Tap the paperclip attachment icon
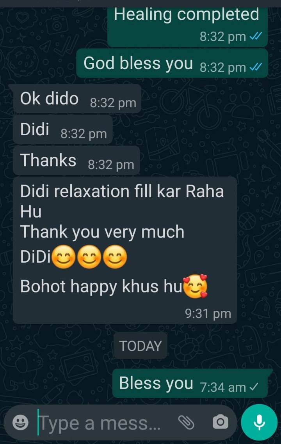This screenshot has width=281, height=444. (x=186, y=423)
